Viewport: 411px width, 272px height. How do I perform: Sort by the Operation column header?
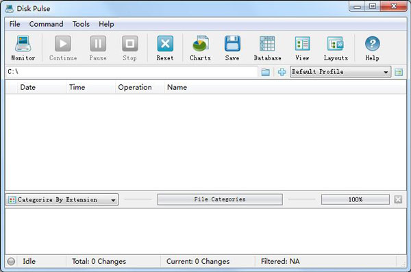point(140,87)
